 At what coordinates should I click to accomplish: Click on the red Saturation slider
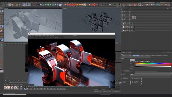(x=153, y=65)
